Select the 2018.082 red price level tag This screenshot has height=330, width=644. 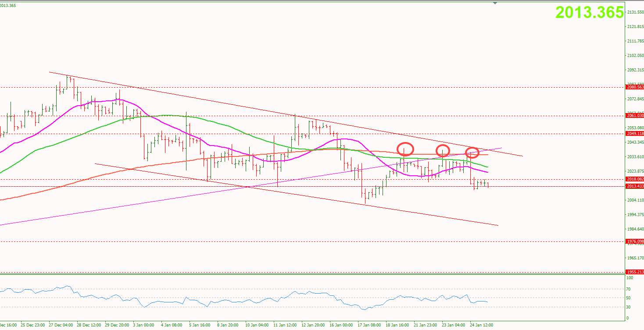635,179
